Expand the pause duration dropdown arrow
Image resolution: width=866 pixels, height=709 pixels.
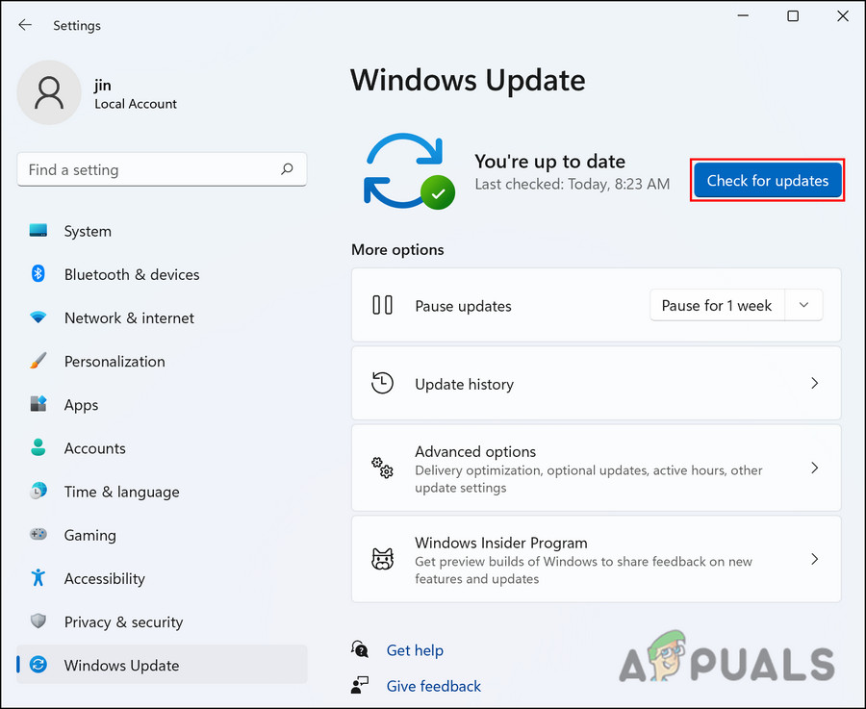(x=803, y=305)
